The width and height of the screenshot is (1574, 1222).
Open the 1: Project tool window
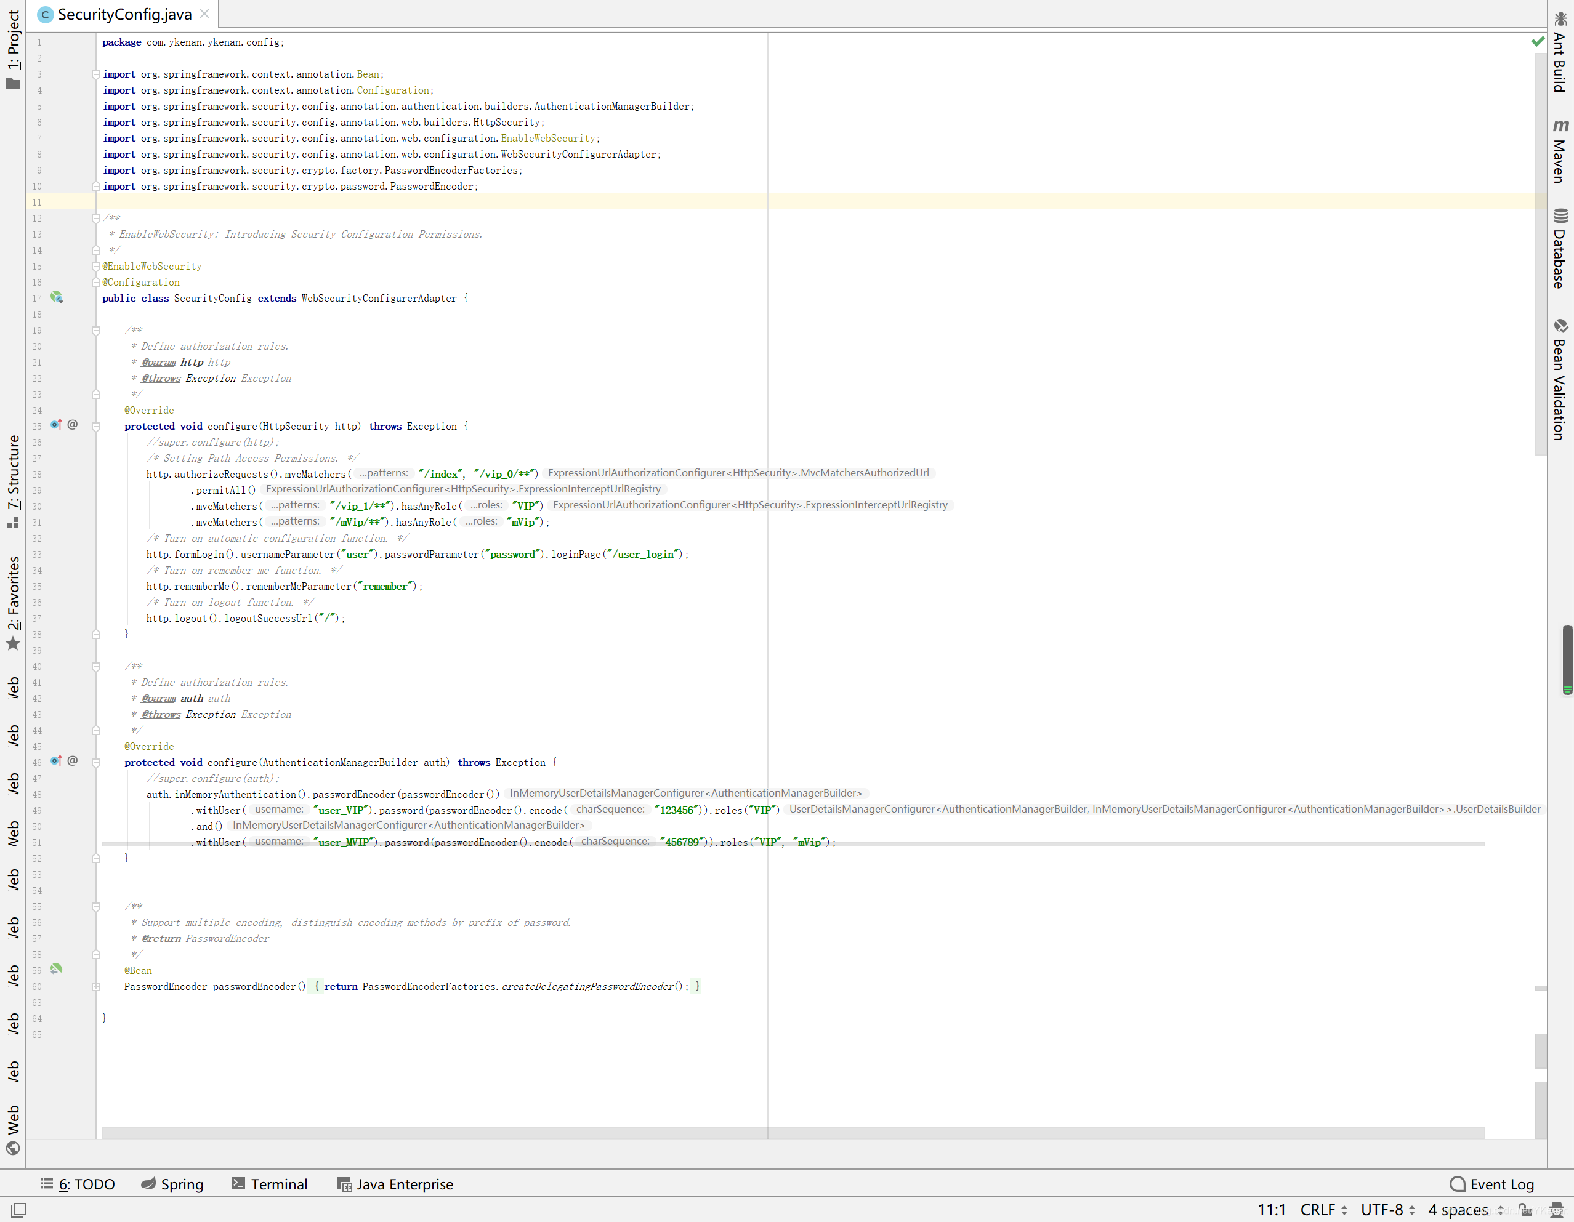tap(13, 49)
